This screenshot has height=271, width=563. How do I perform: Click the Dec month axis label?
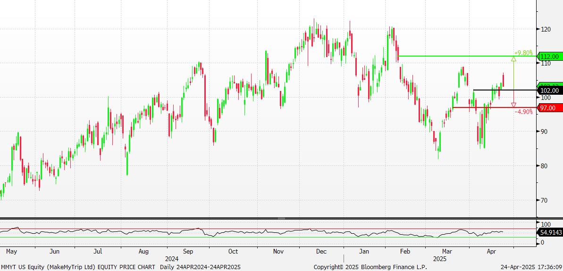pyautogui.click(x=321, y=252)
